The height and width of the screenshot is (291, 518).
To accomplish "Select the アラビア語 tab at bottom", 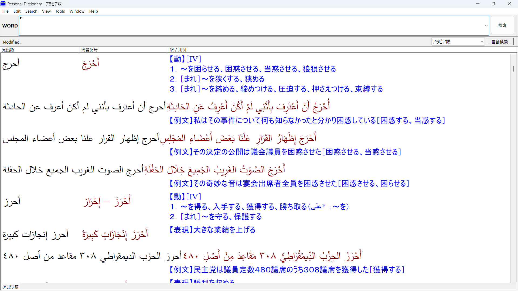I will click(x=11, y=287).
